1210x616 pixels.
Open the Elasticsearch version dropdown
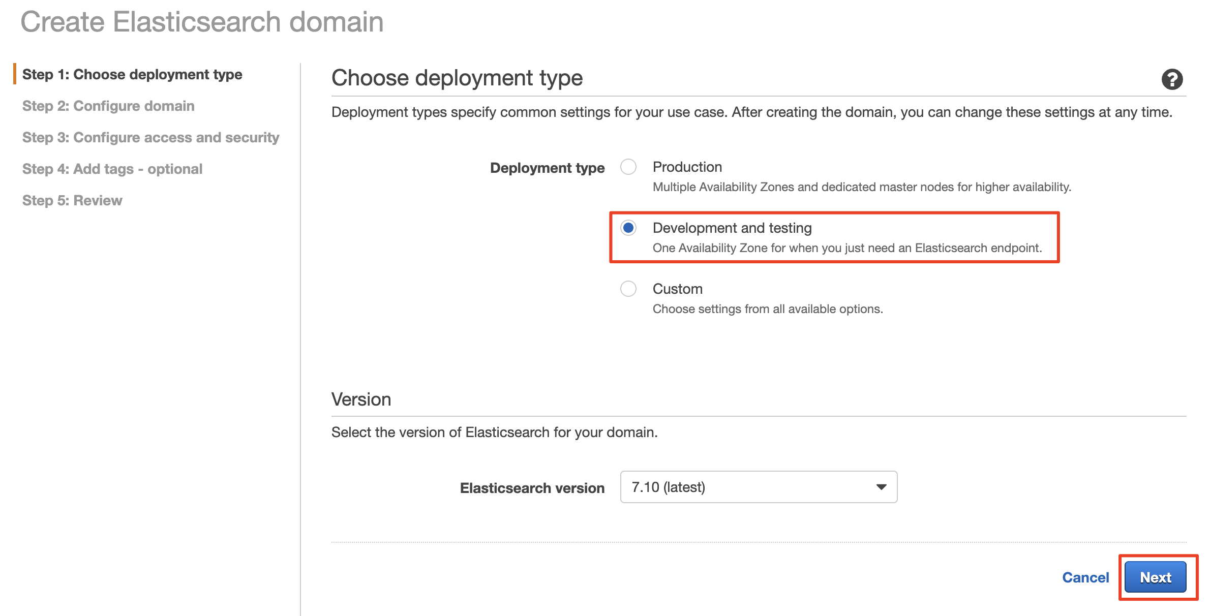click(x=758, y=487)
